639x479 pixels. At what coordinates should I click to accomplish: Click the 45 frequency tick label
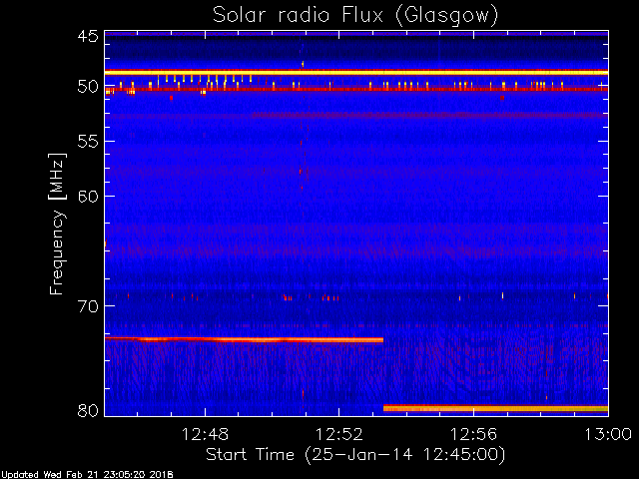[x=88, y=37]
